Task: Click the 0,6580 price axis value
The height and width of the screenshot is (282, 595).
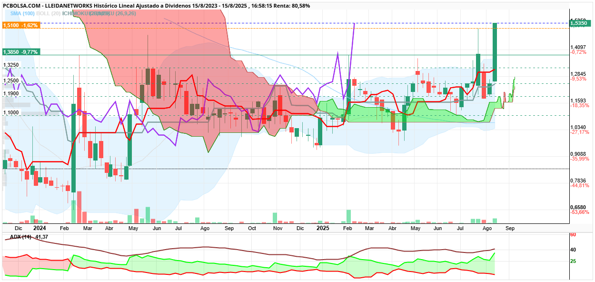Action: click(577, 207)
